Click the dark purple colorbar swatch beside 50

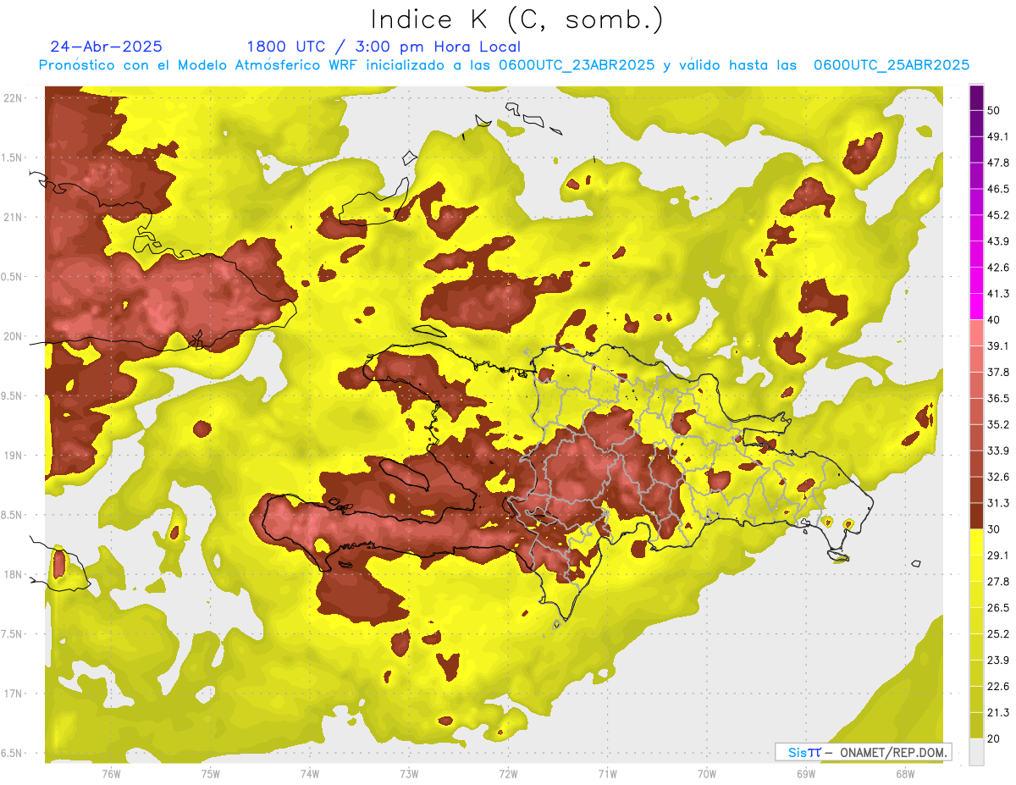[x=976, y=97]
